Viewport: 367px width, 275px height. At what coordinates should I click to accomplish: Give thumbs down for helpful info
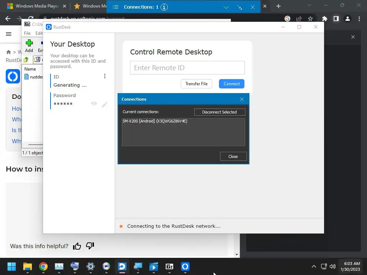click(x=90, y=246)
